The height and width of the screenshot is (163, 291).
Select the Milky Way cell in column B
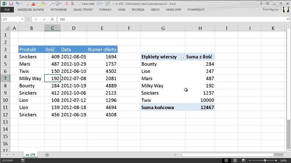(x=31, y=78)
